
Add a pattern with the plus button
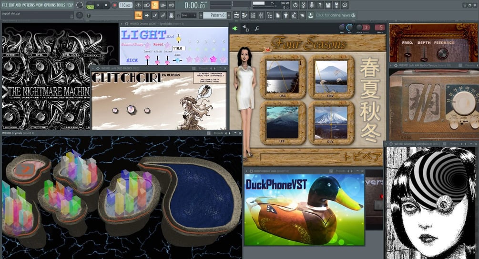(x=229, y=15)
